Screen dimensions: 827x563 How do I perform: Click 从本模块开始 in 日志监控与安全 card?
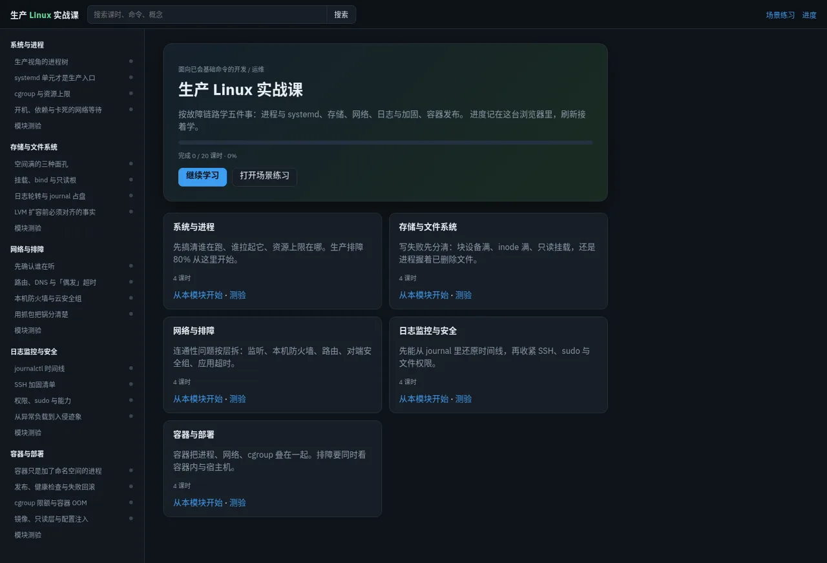coord(424,399)
